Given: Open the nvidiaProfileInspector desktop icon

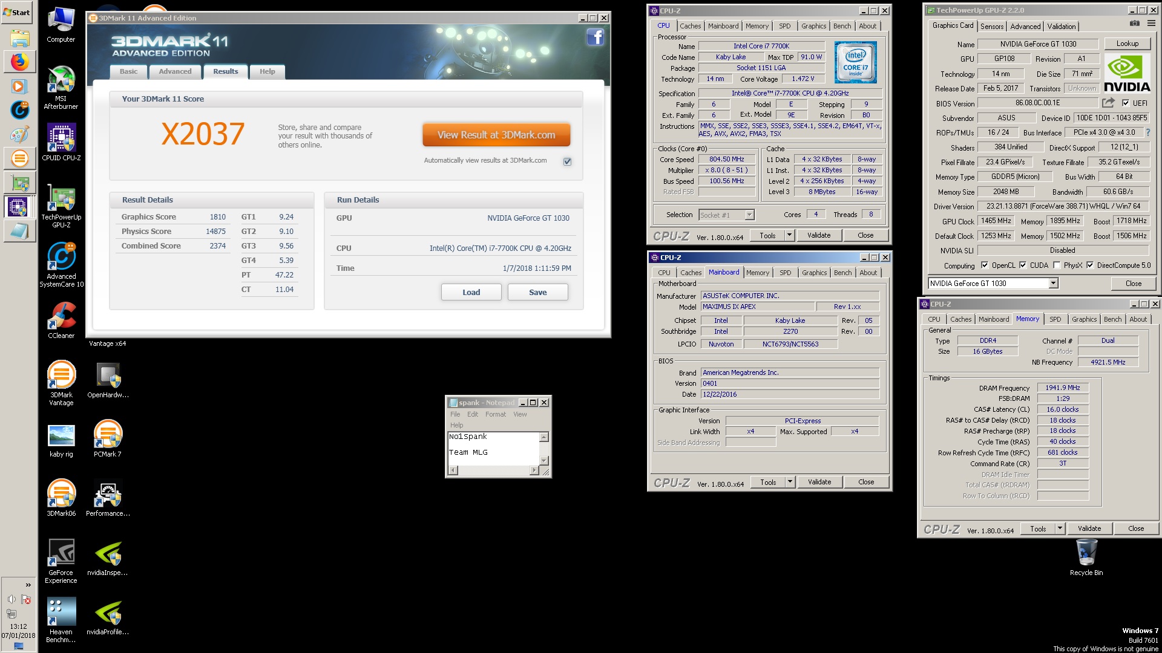Looking at the screenshot, I should click(x=108, y=617).
